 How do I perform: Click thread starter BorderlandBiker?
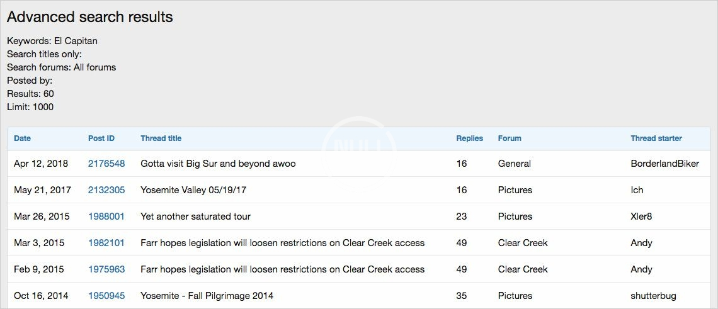click(x=664, y=164)
